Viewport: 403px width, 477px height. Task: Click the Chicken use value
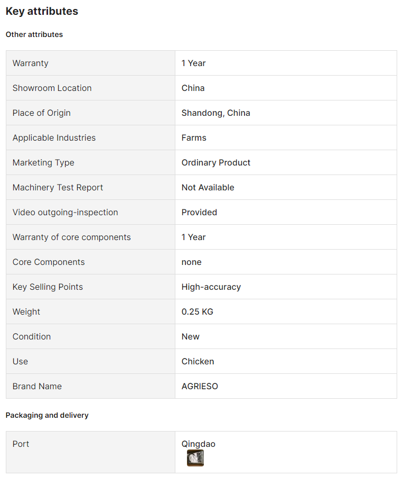(198, 361)
